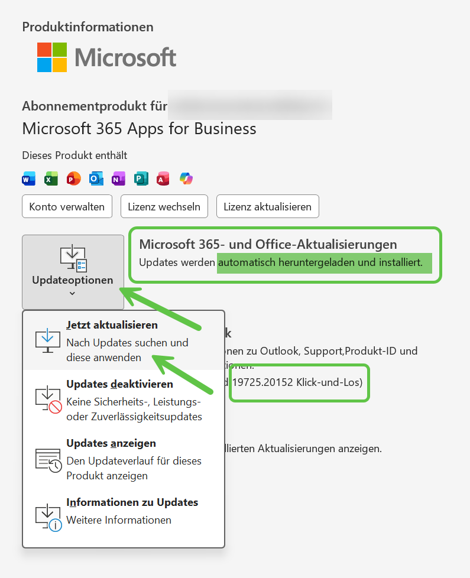Click the Copilot app icon
Viewport: 470px width, 578px height.
[x=186, y=179]
